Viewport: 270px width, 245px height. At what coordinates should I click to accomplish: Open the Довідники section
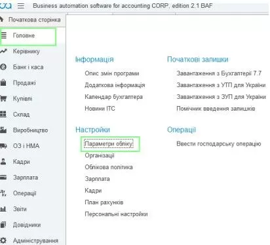click(x=27, y=225)
